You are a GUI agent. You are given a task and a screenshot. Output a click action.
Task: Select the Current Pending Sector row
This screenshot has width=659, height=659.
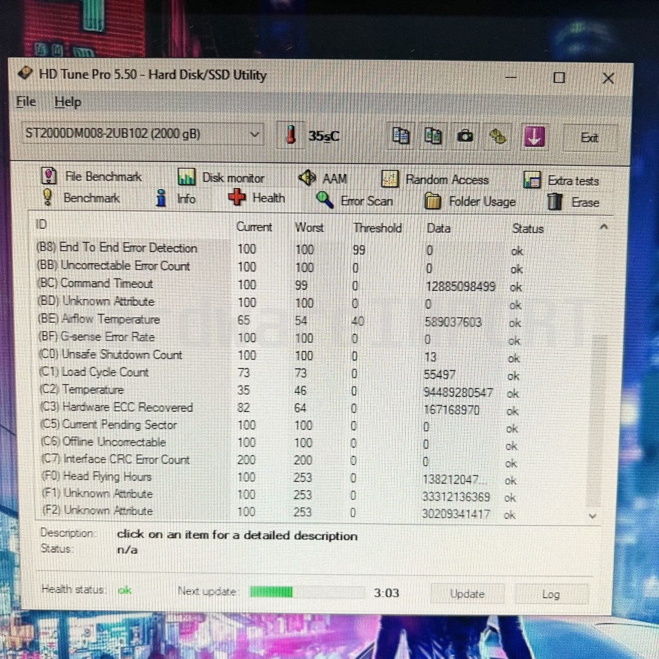point(279,426)
